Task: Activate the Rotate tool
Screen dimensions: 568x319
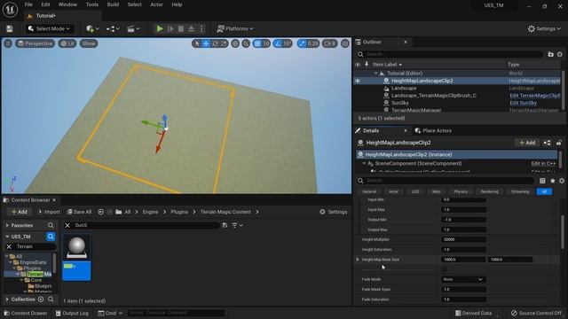Action: coord(215,43)
